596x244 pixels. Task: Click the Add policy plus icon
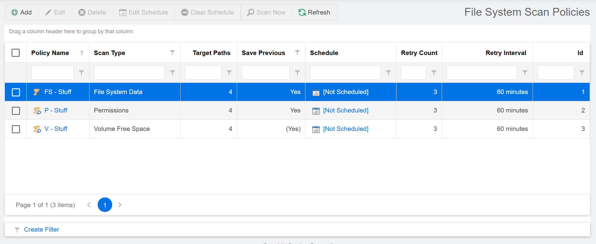[x=14, y=12]
